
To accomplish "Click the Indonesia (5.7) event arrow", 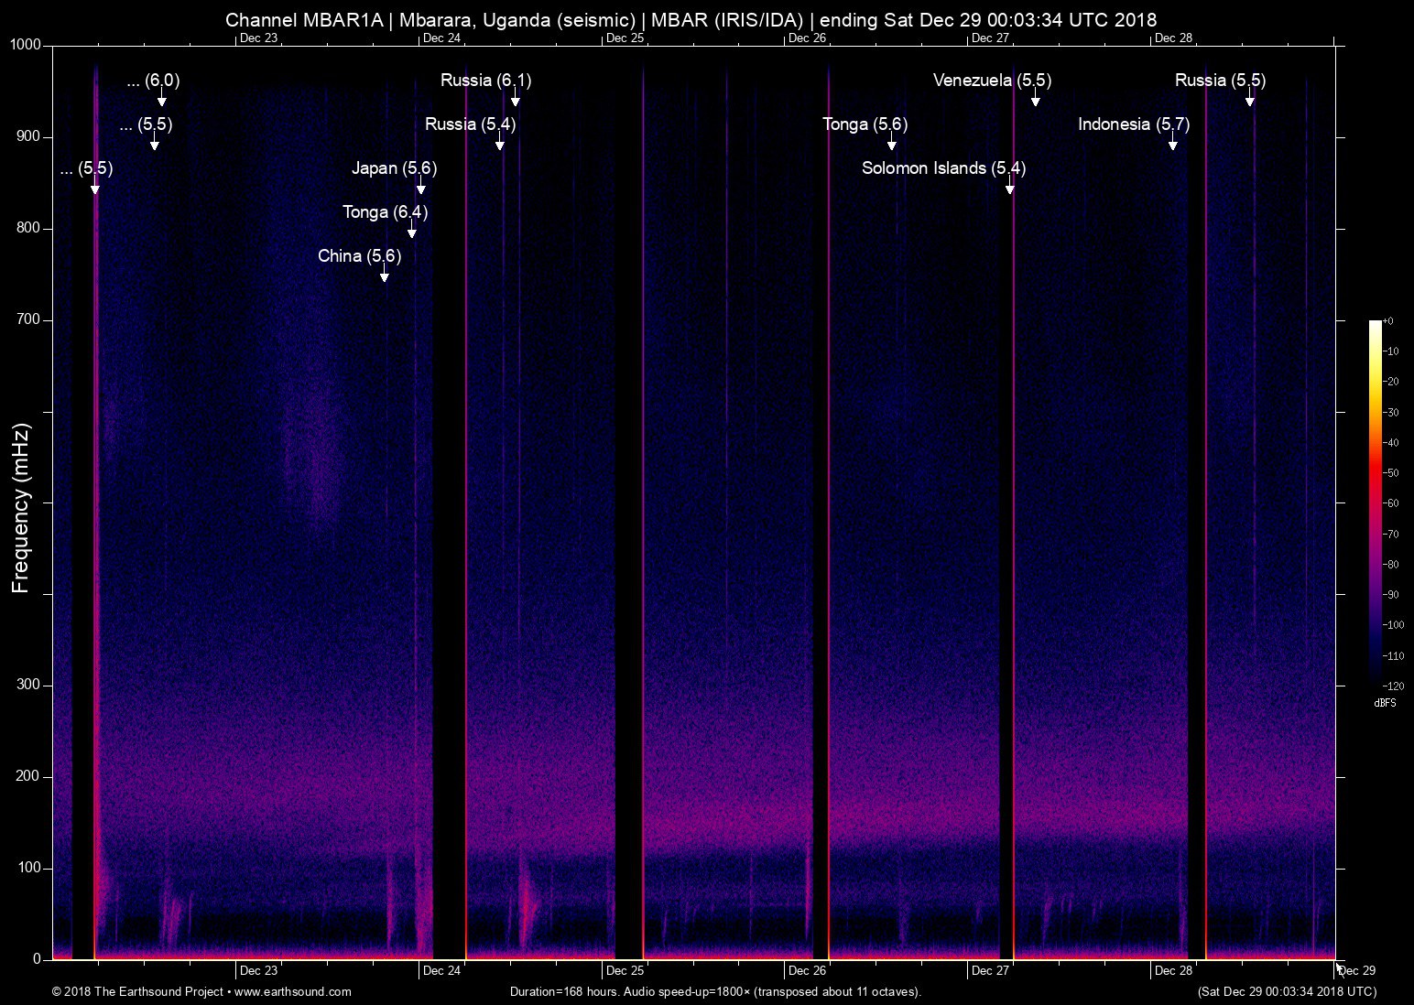I will 1173,141.
